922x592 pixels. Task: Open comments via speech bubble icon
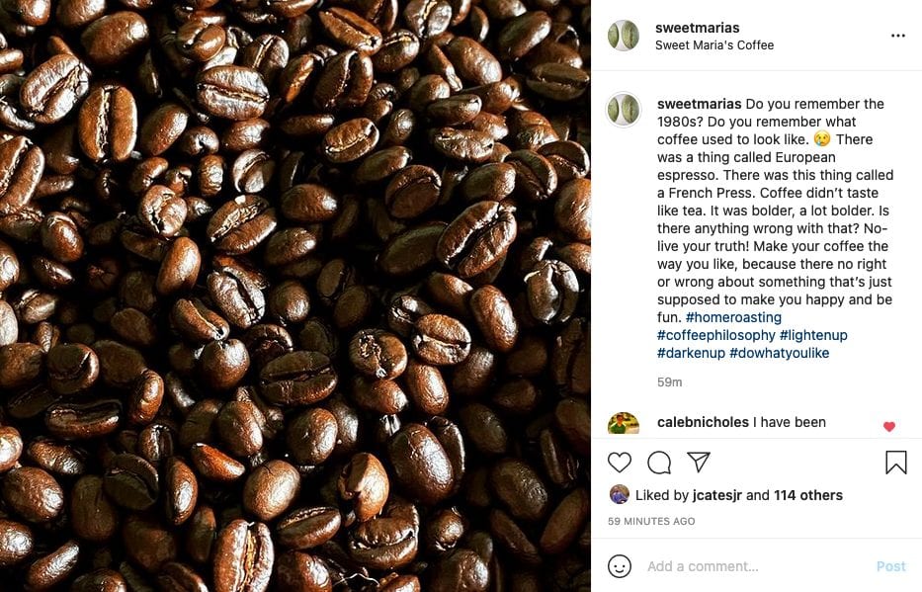tap(659, 463)
